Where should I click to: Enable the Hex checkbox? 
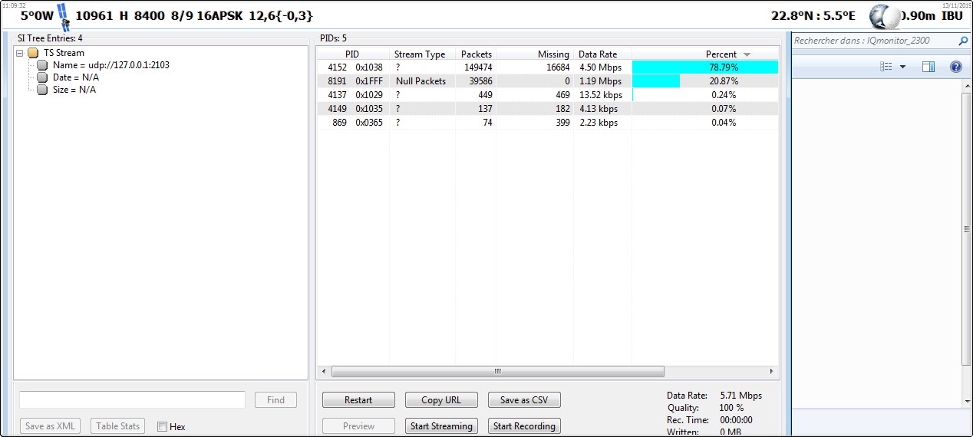[162, 426]
